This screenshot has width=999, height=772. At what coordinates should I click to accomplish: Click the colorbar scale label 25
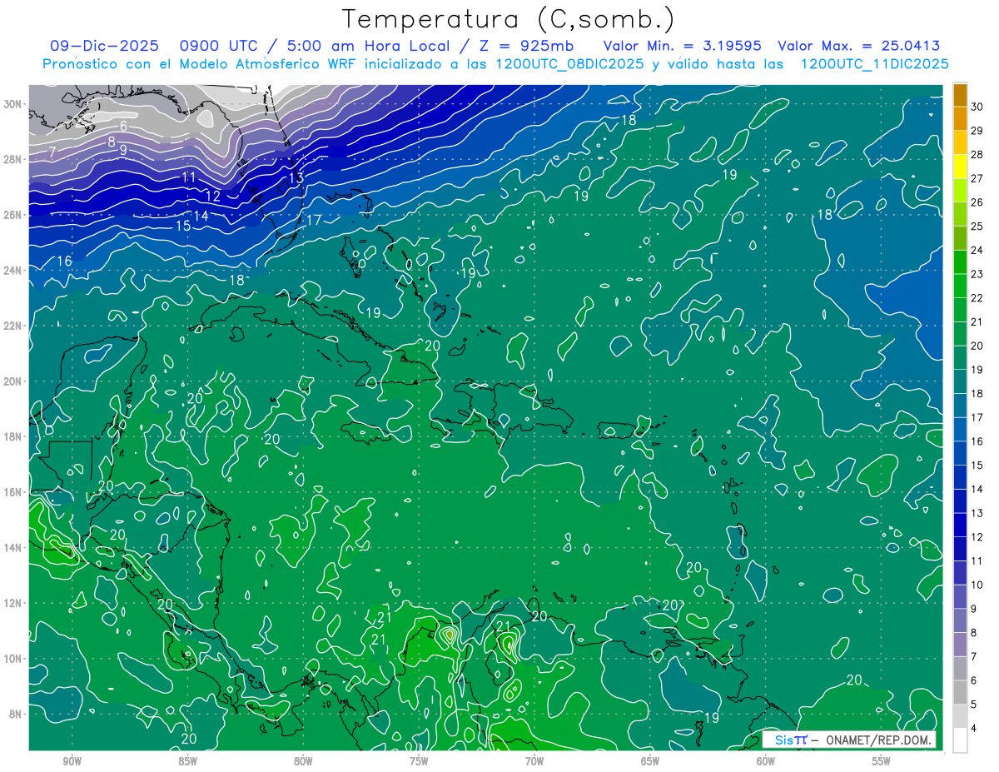[977, 227]
